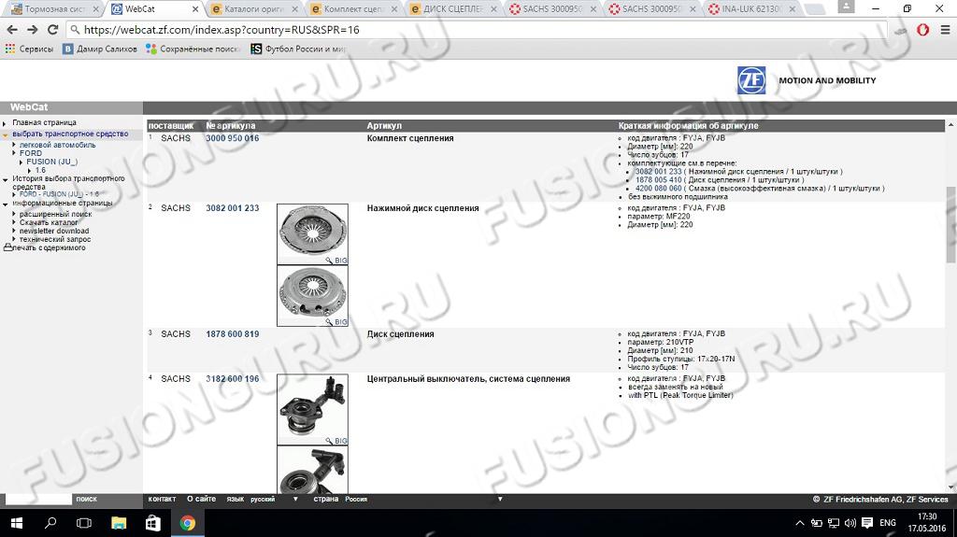
Task: Click the ZF logo in header
Action: 751,80
